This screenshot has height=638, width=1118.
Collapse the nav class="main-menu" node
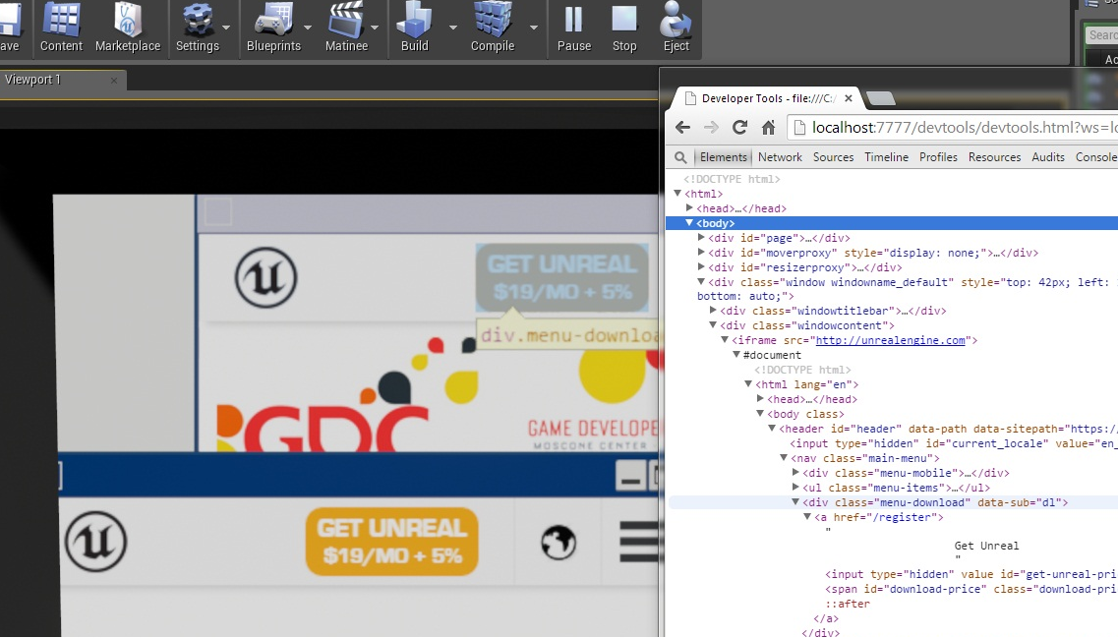784,458
